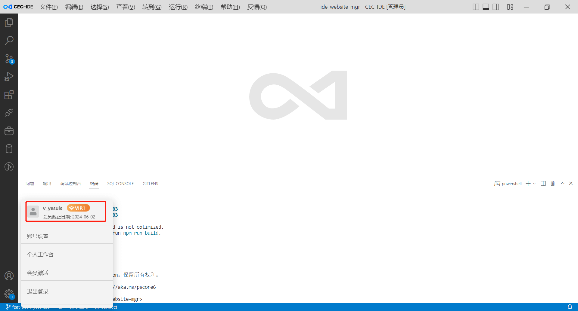Open the Manage settings gear
Screen dimensions: 578x311
click(x=9, y=294)
